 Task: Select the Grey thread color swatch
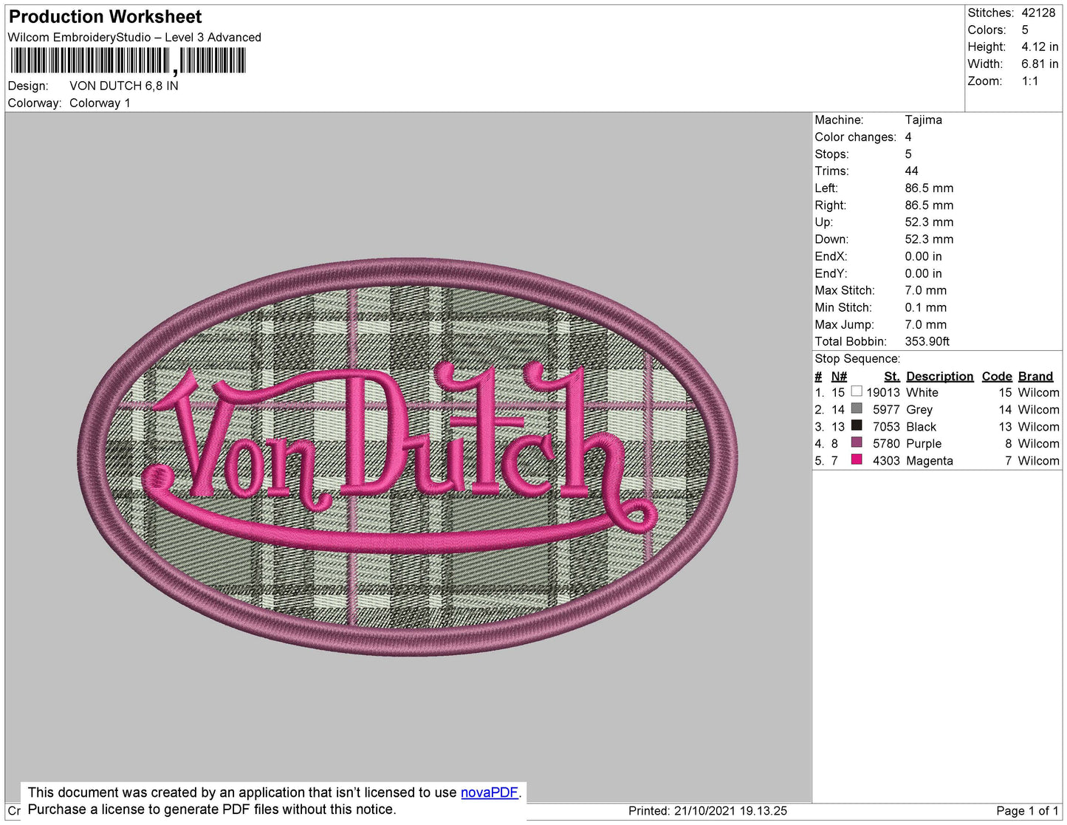[x=857, y=408]
